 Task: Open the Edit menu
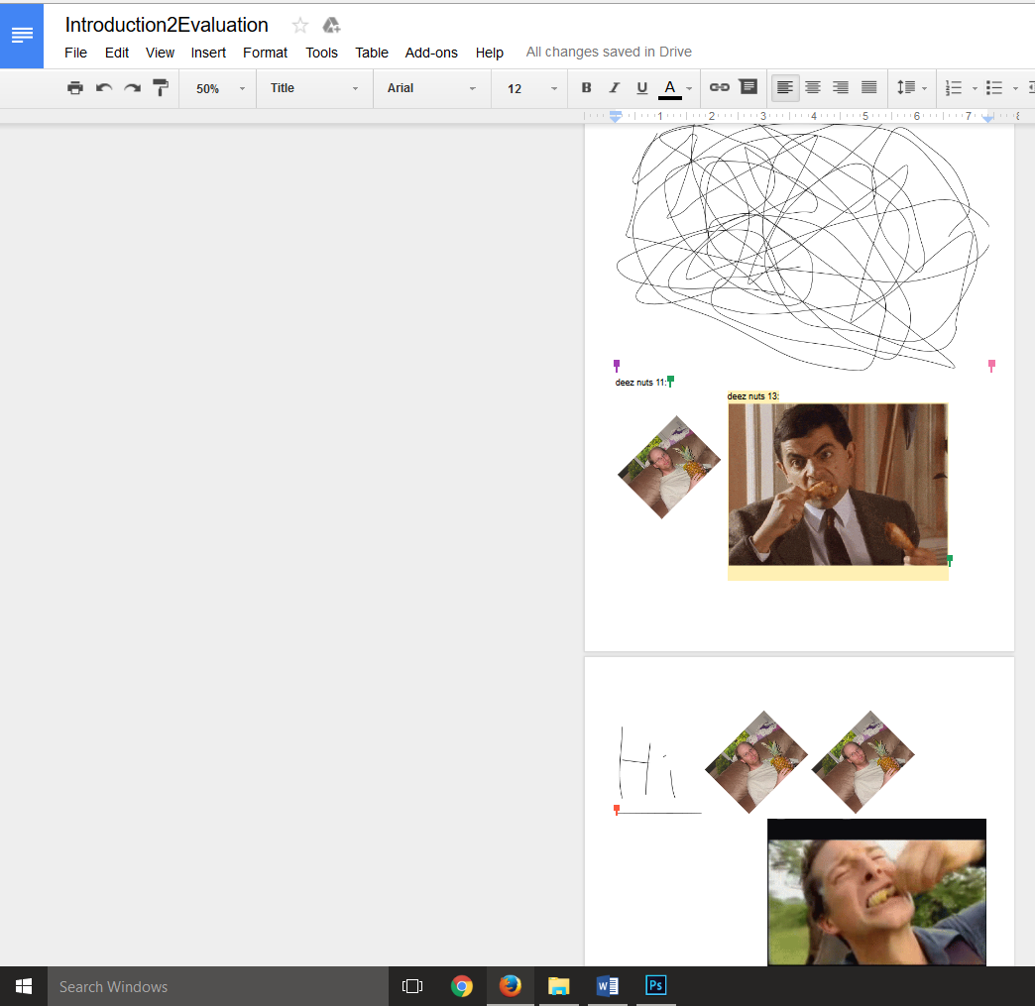(117, 53)
